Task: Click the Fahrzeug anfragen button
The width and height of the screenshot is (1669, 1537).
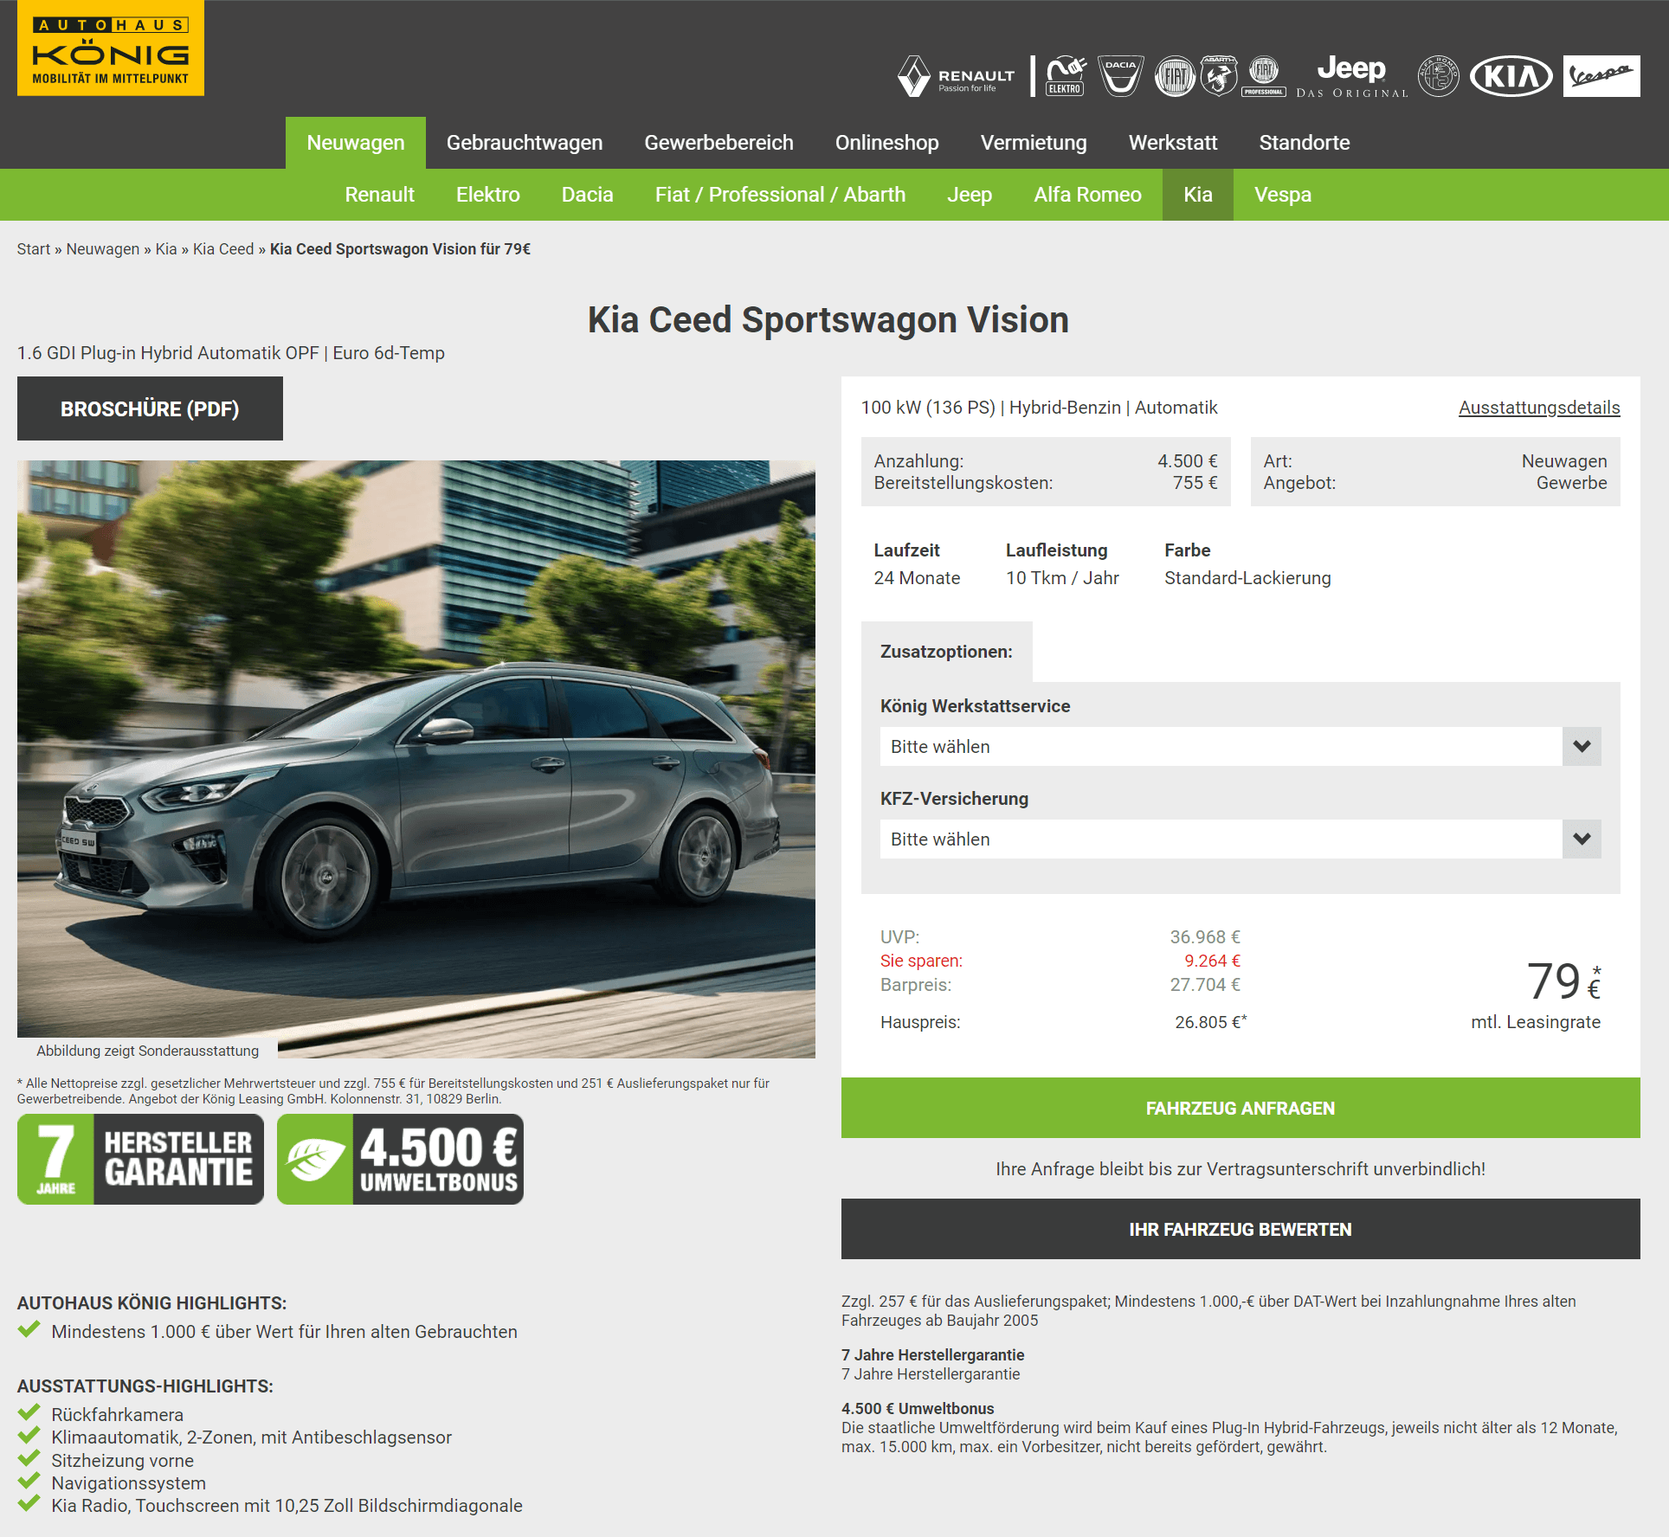Action: pos(1240,1108)
